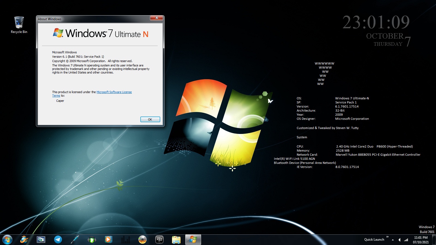Open the AIMP audio player from the taskbar
This screenshot has height=245, width=436.
click(x=92, y=240)
